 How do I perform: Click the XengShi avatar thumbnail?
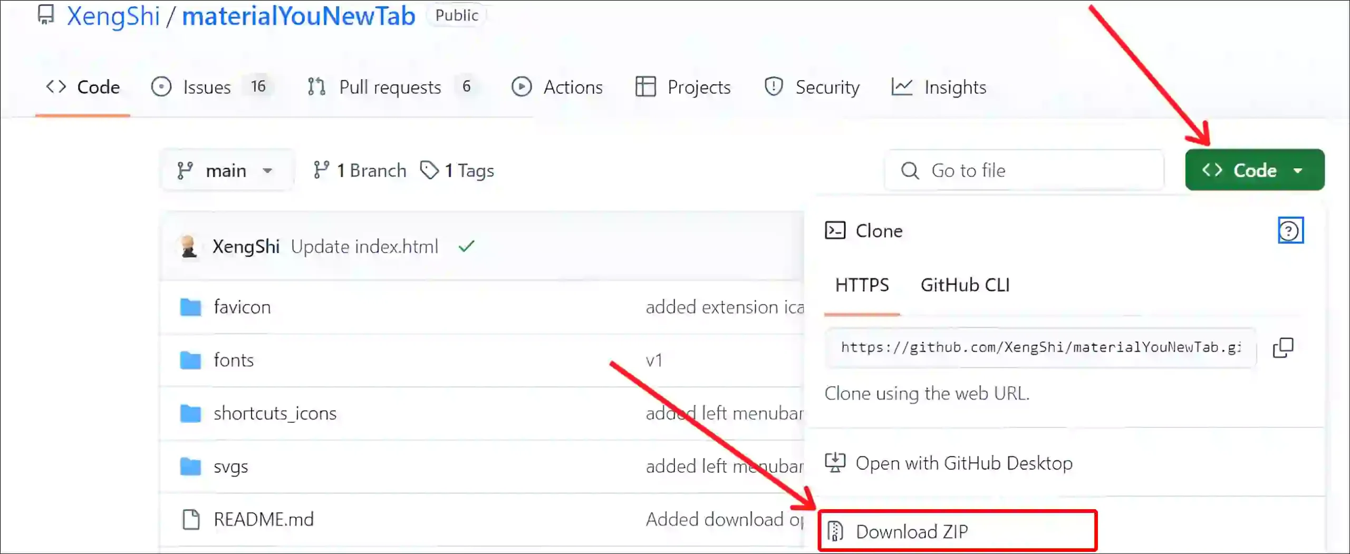[188, 246]
